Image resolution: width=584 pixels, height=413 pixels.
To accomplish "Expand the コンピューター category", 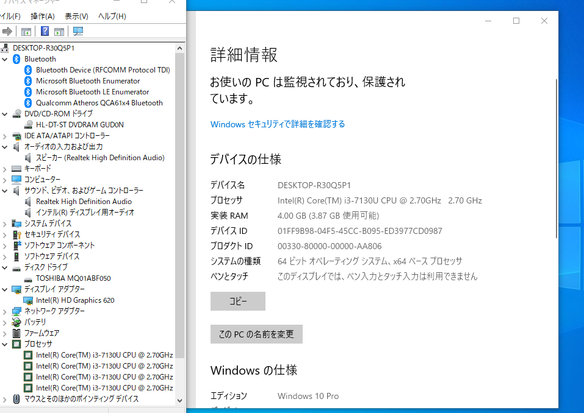I will click(4, 180).
